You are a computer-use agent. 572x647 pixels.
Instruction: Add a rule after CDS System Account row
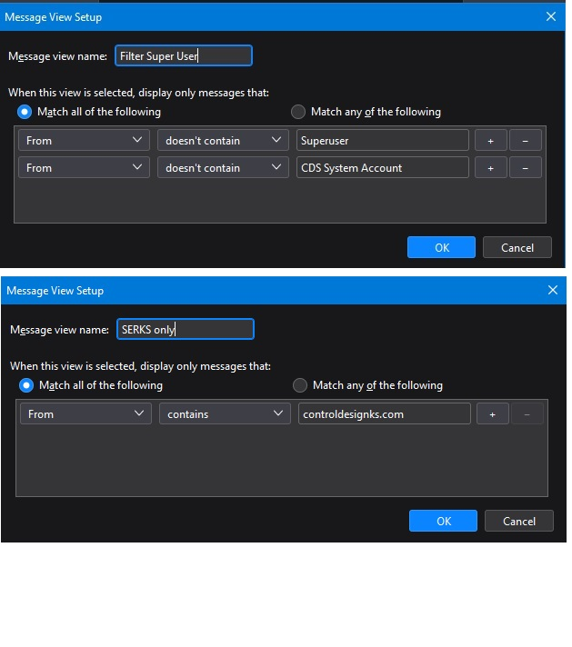[x=491, y=167]
